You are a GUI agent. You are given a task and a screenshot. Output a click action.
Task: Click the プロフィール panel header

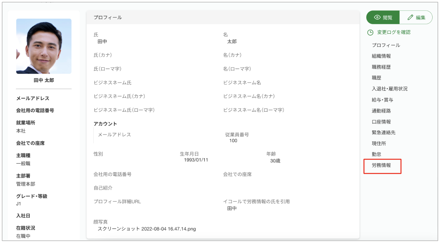(223, 17)
